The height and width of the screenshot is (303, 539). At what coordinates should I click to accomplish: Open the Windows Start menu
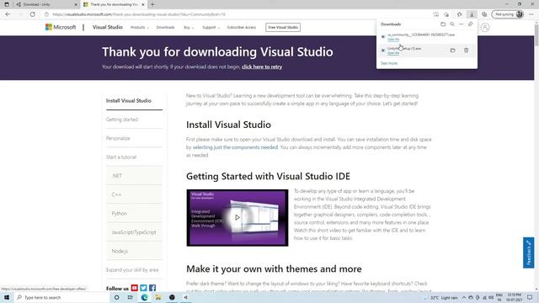[7, 297]
